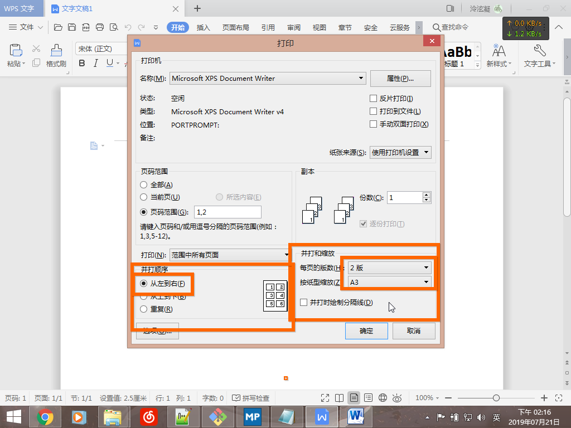The height and width of the screenshot is (428, 571).
Task: Click the Redo arrow icon
Action: point(141,27)
